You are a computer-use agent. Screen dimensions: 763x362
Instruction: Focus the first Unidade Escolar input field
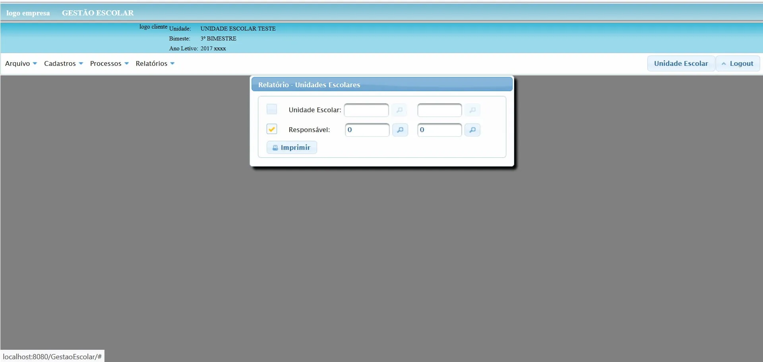tap(366, 110)
